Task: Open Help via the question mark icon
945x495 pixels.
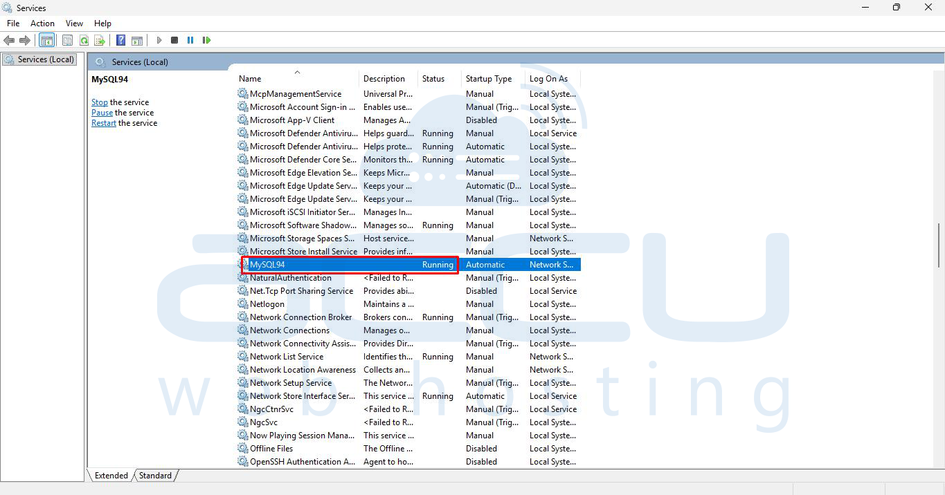Action: pos(120,41)
